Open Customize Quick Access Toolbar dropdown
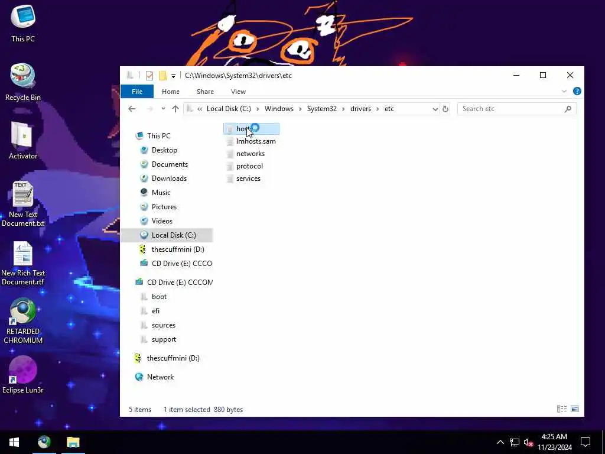 point(173,76)
